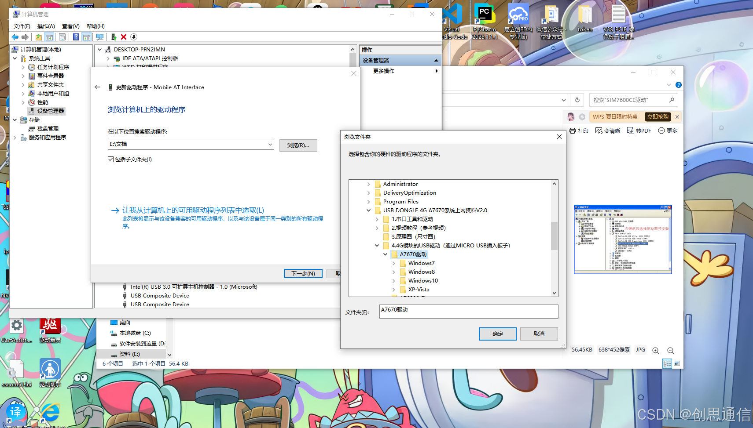Open the driver location path dropdown
The image size is (753, 428).
[270, 144]
